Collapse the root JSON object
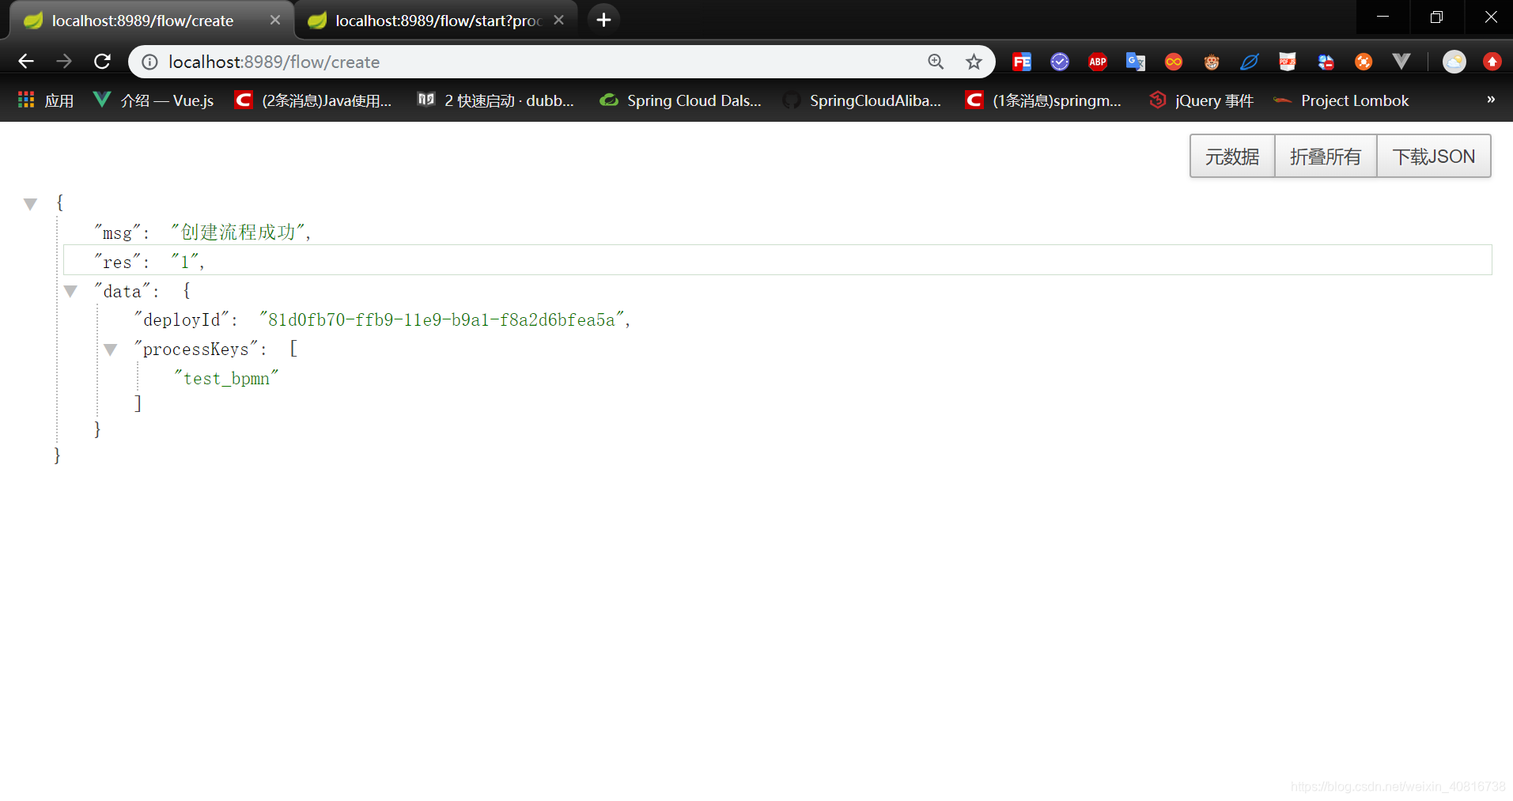The width and height of the screenshot is (1513, 801). 30,204
